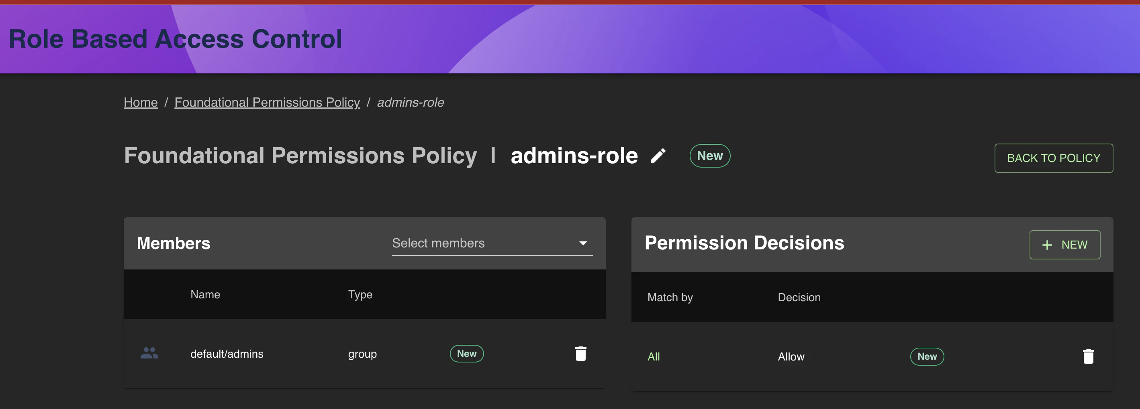Viewport: 1140px width, 409px height.
Task: Click the admins-role page title
Action: [x=574, y=156]
